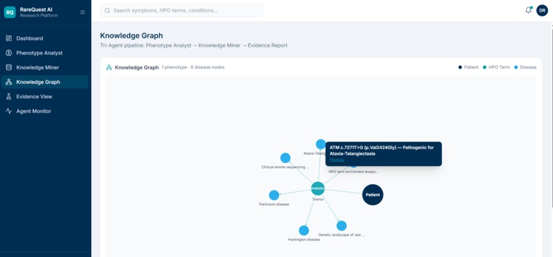Click the Knowledge Graph sidebar network icon
The image size is (553, 257).
point(9,82)
